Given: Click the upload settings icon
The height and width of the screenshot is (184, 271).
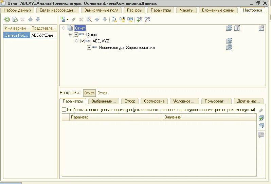Looking at the screenshot, I should coord(122,19).
